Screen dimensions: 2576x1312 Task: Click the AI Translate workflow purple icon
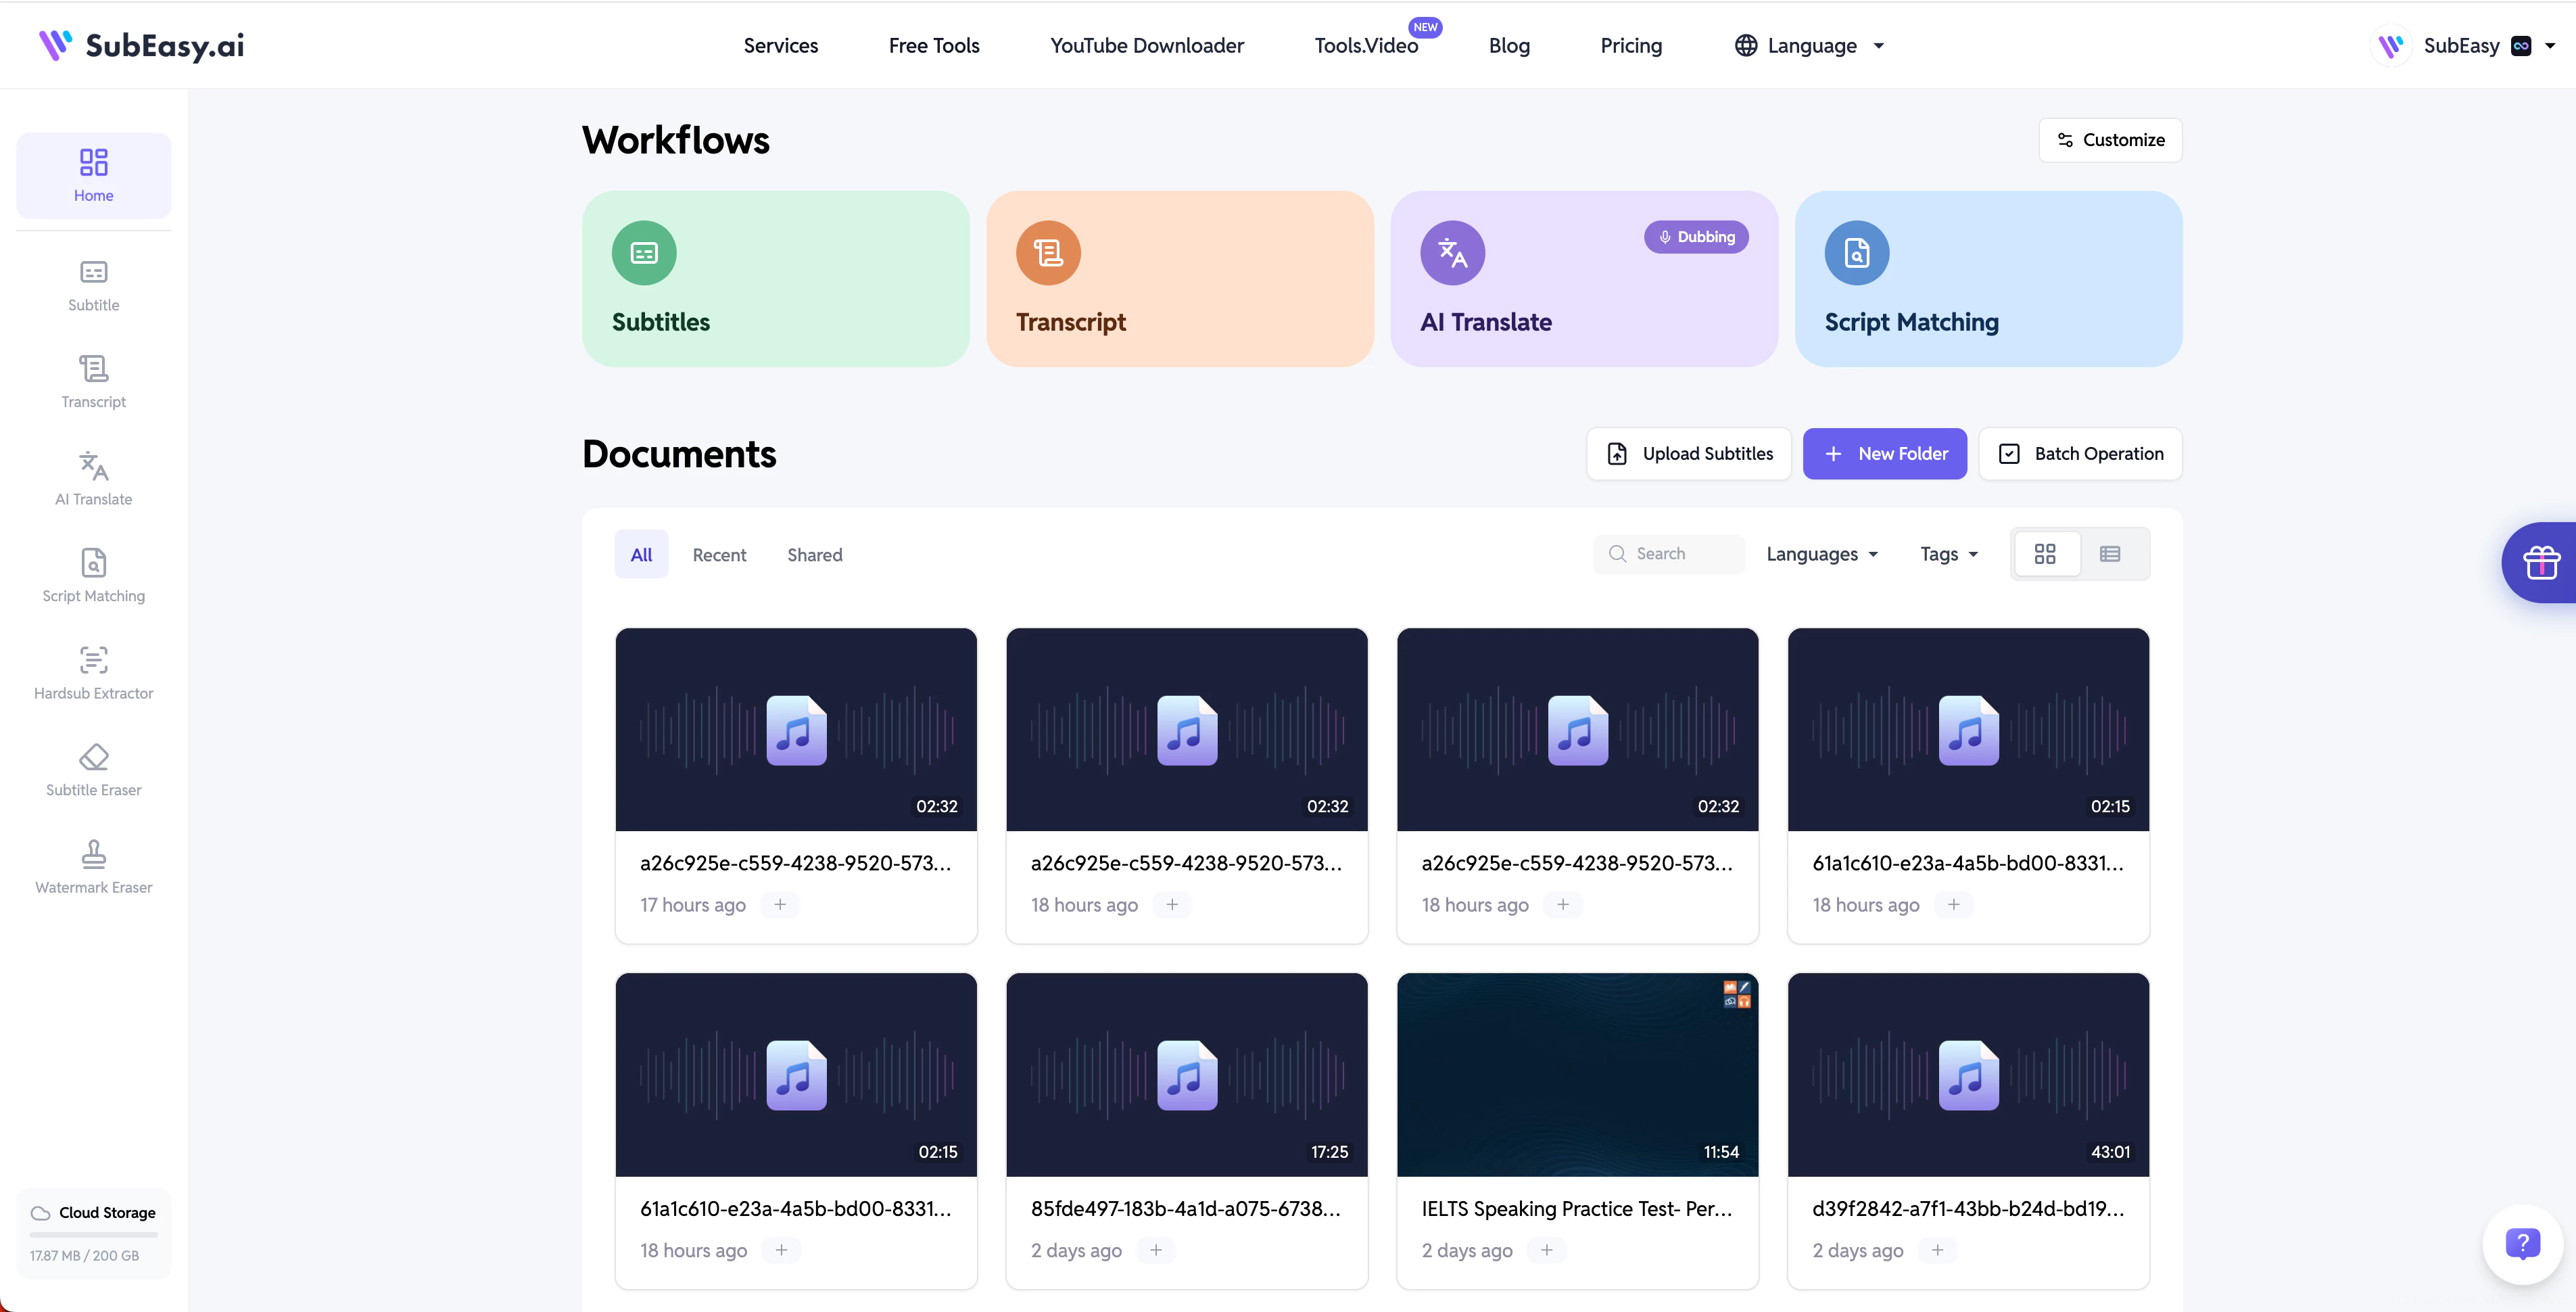click(1452, 253)
